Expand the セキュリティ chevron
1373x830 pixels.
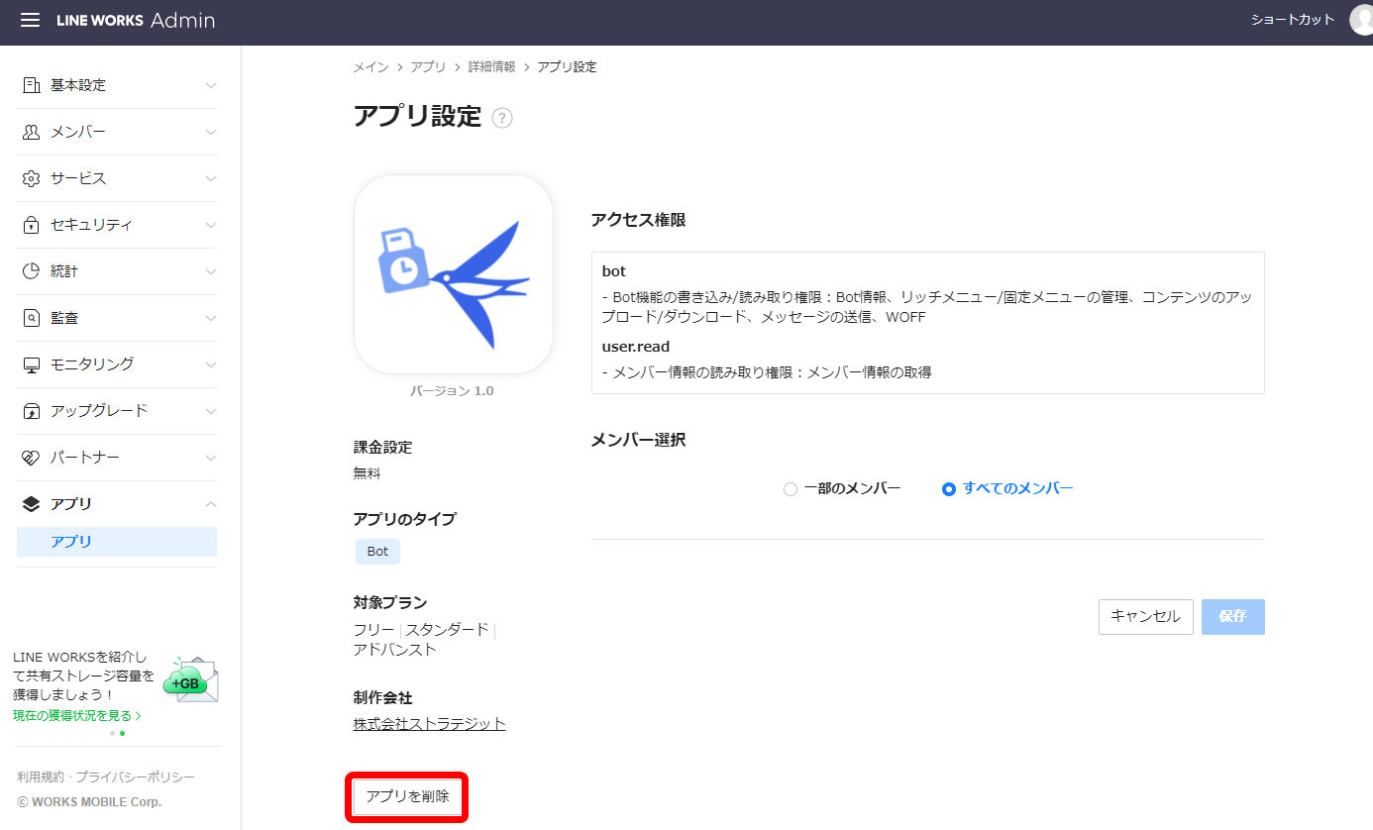tap(211, 225)
